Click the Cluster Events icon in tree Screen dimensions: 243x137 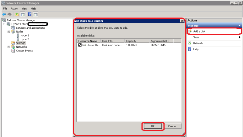click(x=13, y=51)
